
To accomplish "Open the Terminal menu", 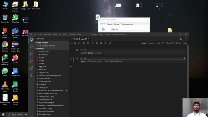I will coord(72,34).
